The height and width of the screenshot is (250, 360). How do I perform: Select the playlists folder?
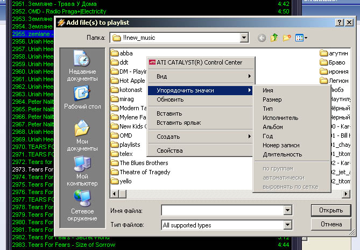[125, 145]
